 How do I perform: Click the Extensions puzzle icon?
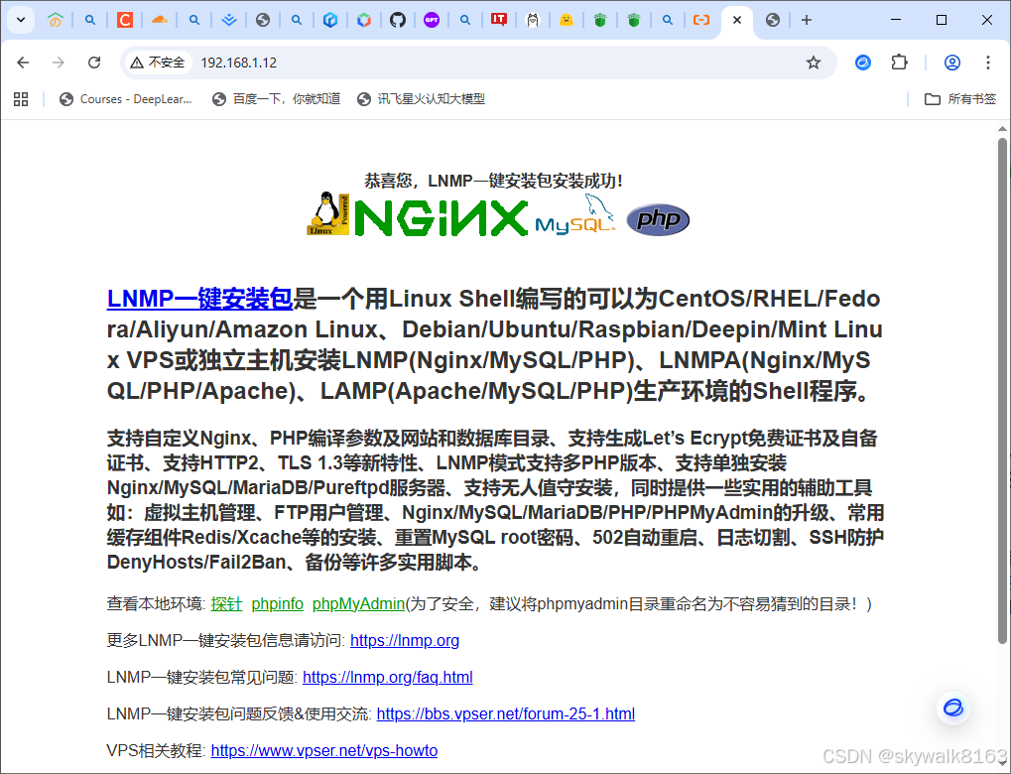899,62
